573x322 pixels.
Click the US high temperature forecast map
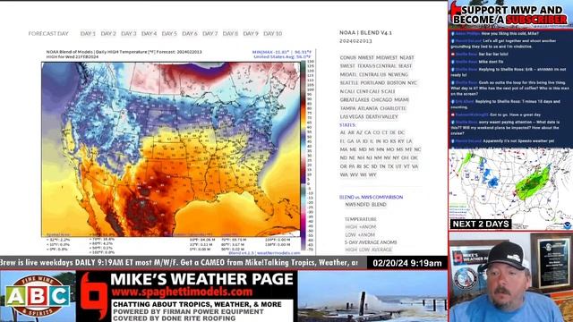point(171,149)
